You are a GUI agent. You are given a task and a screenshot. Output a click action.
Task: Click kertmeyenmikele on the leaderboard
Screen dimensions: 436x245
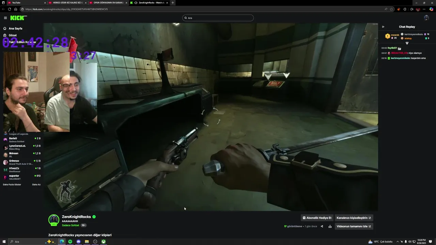[x=414, y=34]
